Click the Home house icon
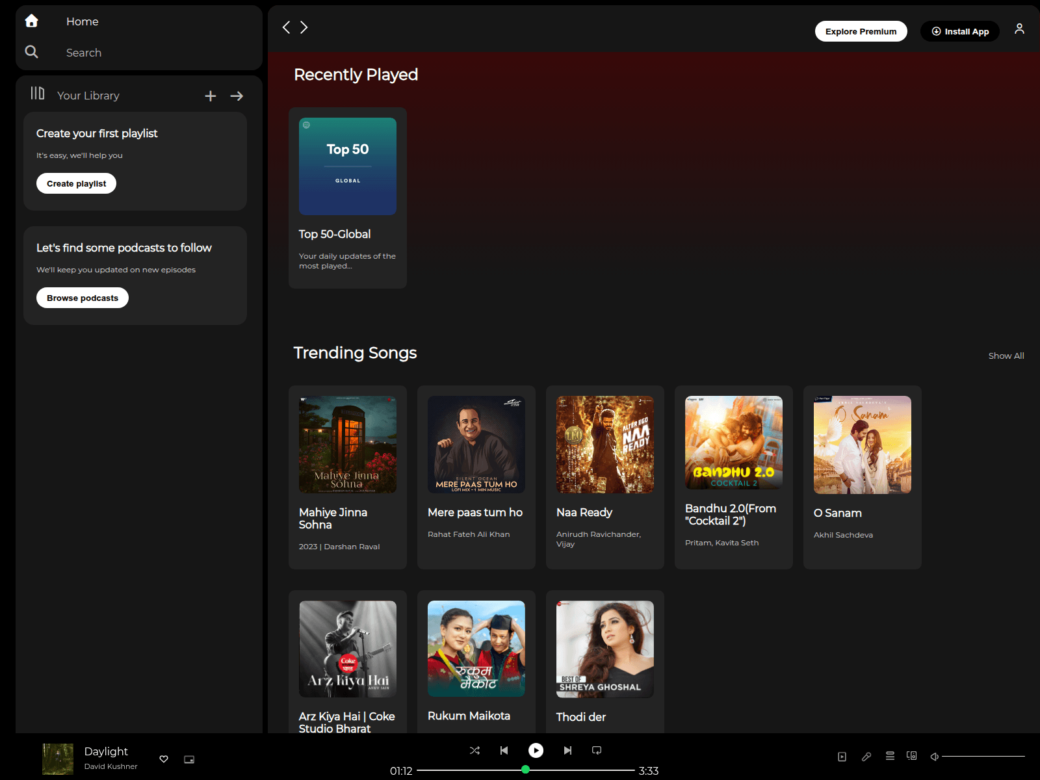 pos(31,21)
